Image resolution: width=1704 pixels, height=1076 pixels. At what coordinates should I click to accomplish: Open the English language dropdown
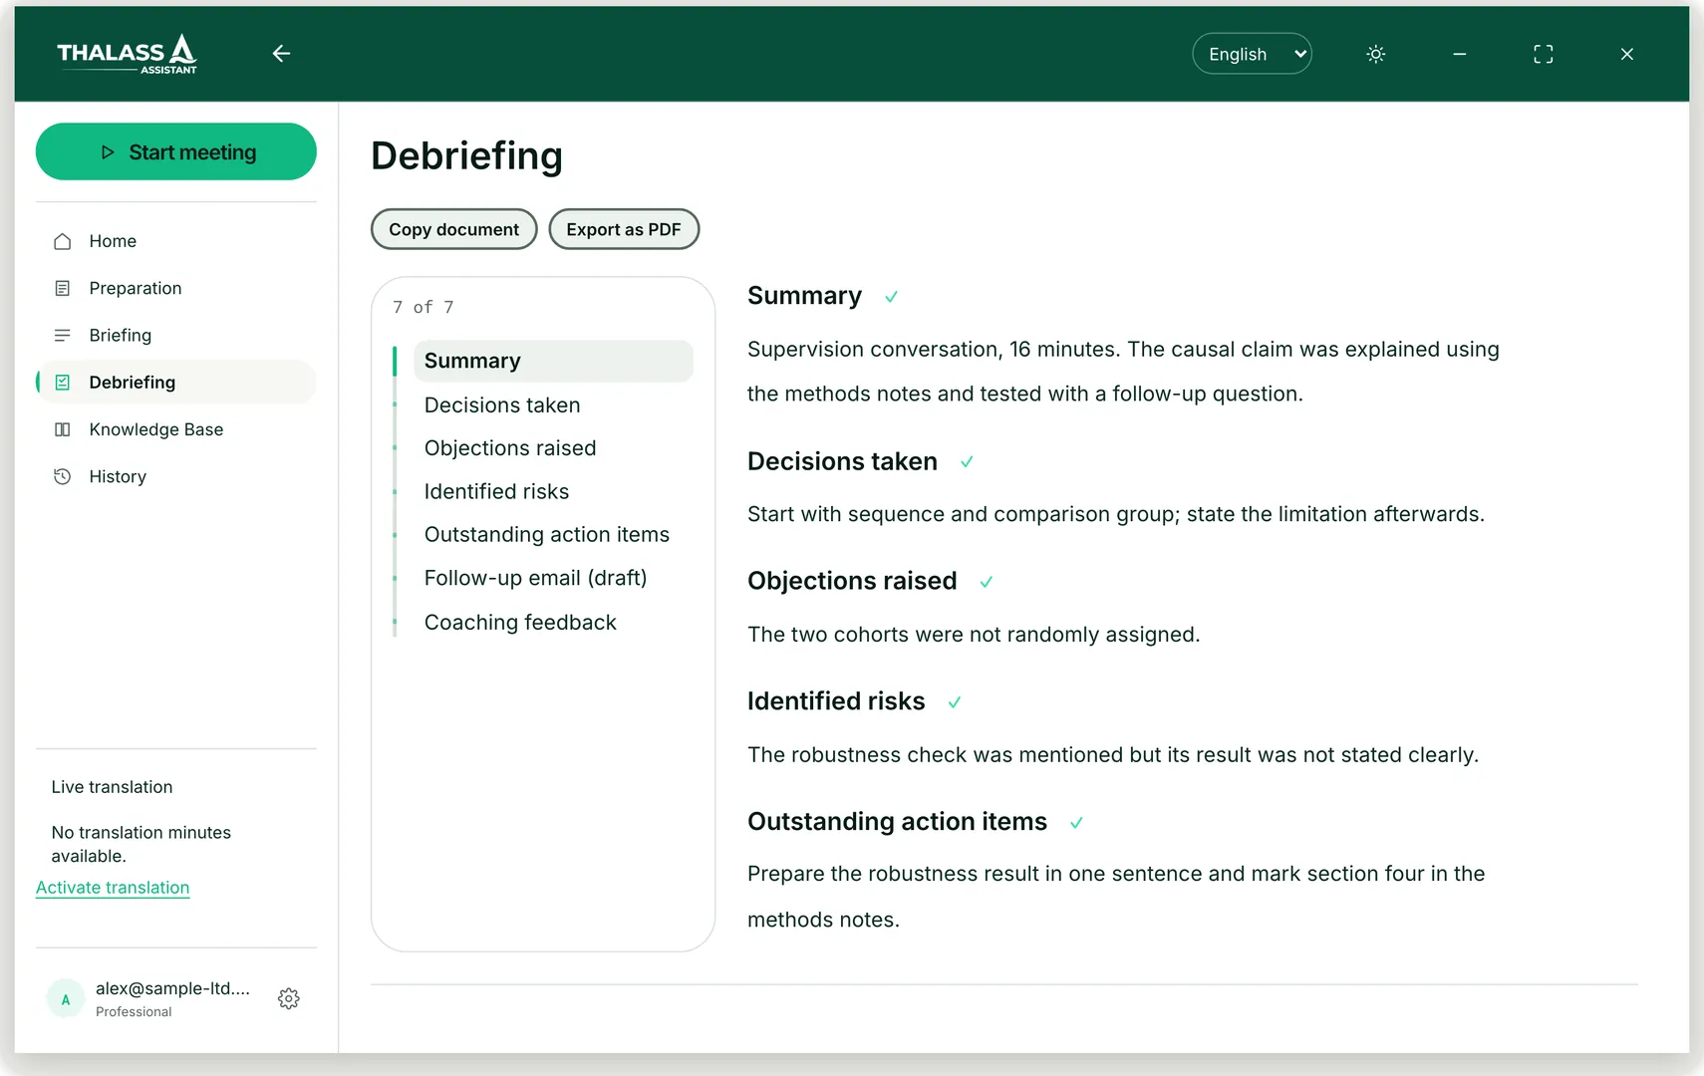1252,54
